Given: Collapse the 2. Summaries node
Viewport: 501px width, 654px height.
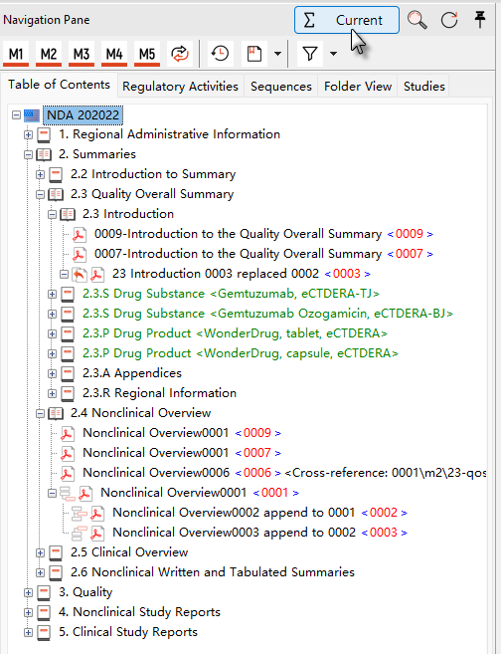Looking at the screenshot, I should tap(28, 154).
